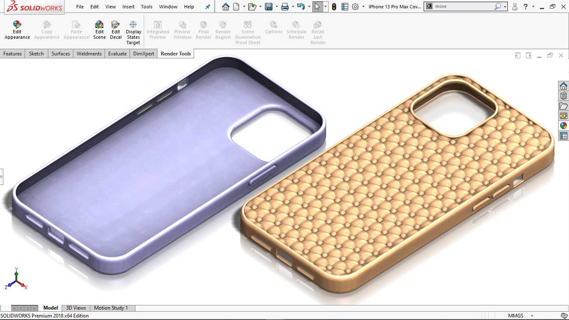This screenshot has width=569, height=320.
Task: Select Display States Target
Action: (x=133, y=32)
